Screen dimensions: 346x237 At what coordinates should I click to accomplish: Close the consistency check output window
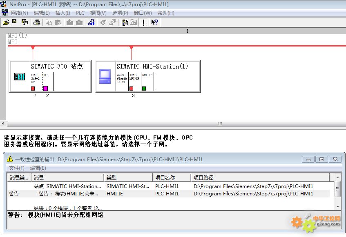coord(335,159)
